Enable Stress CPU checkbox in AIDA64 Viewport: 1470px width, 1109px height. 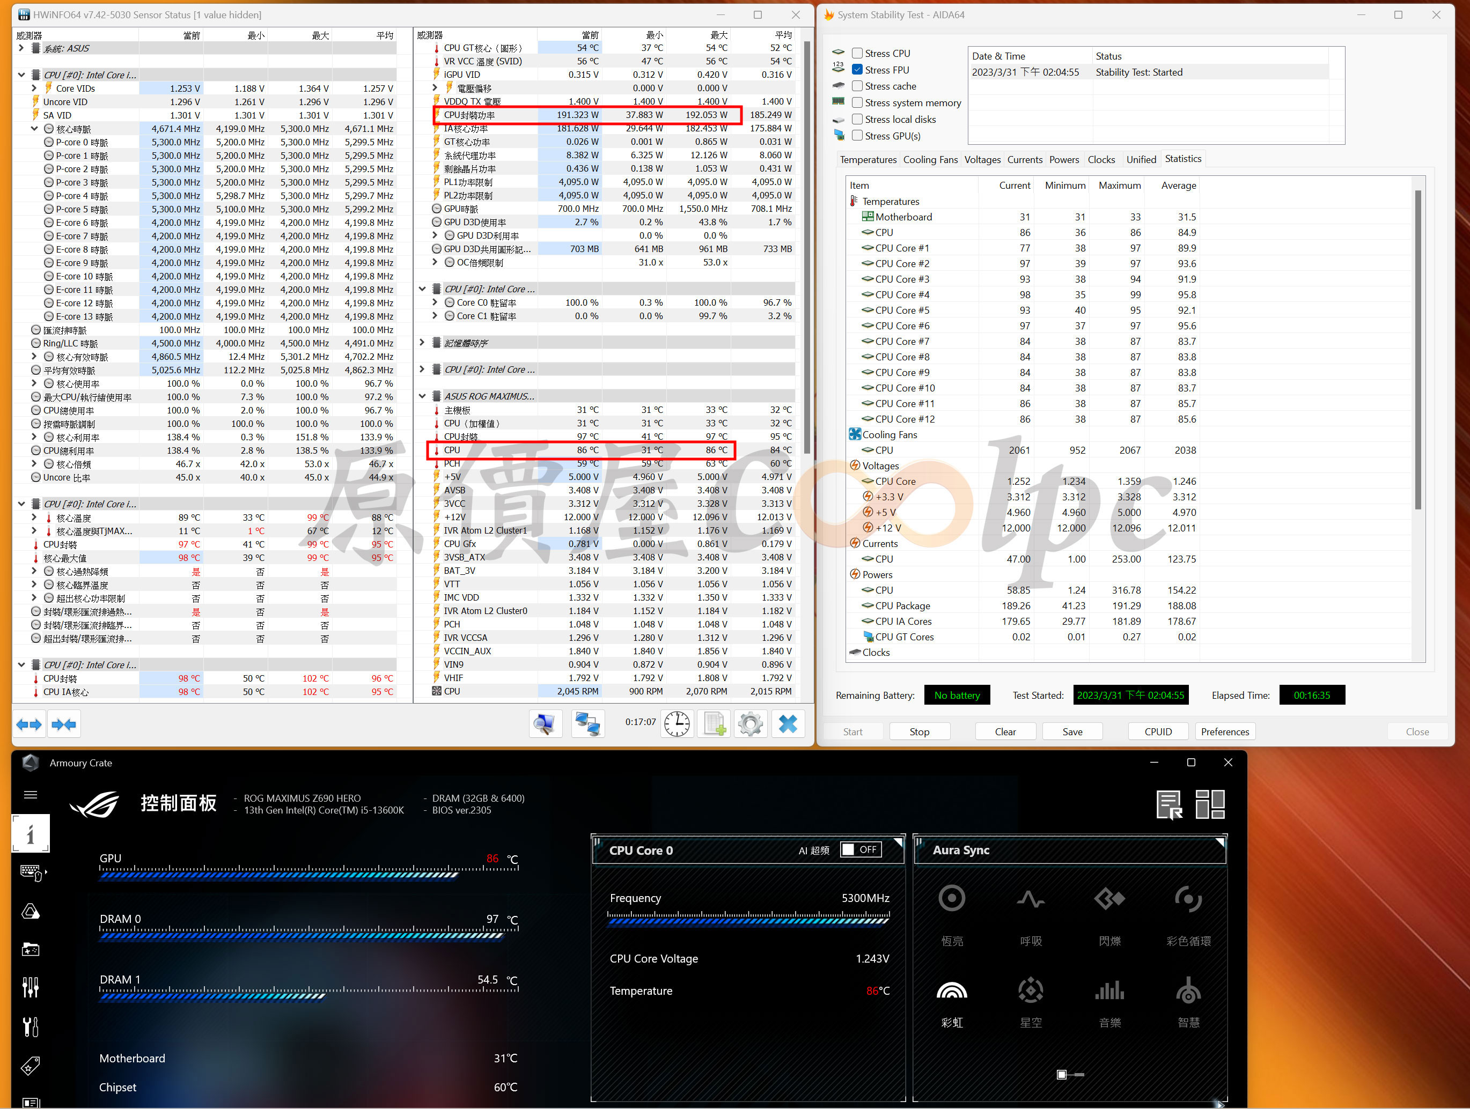tap(857, 53)
